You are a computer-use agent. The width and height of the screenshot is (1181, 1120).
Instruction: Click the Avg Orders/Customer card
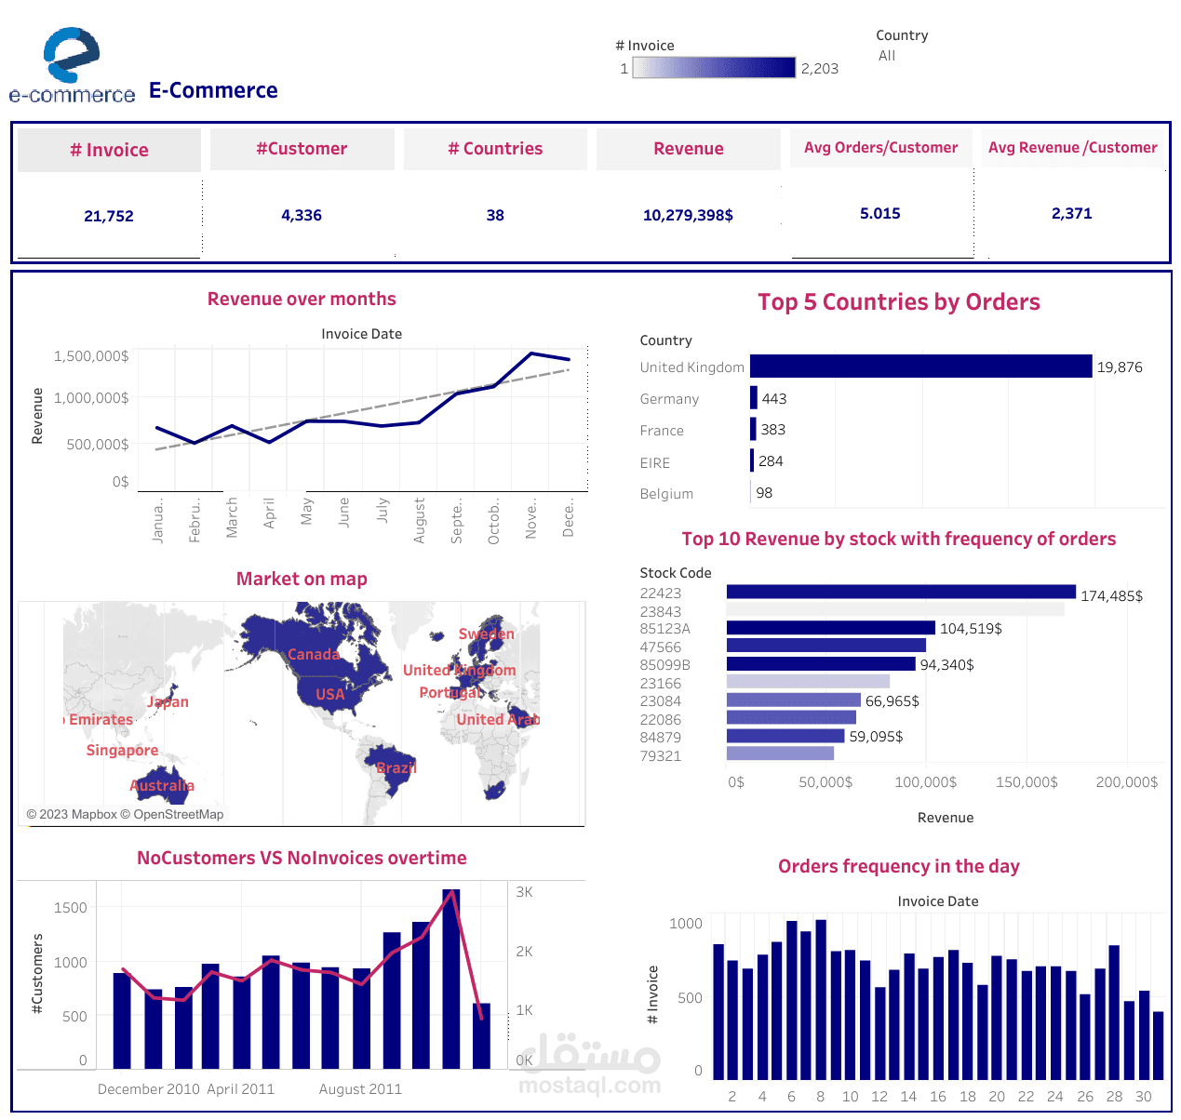pyautogui.click(x=879, y=186)
